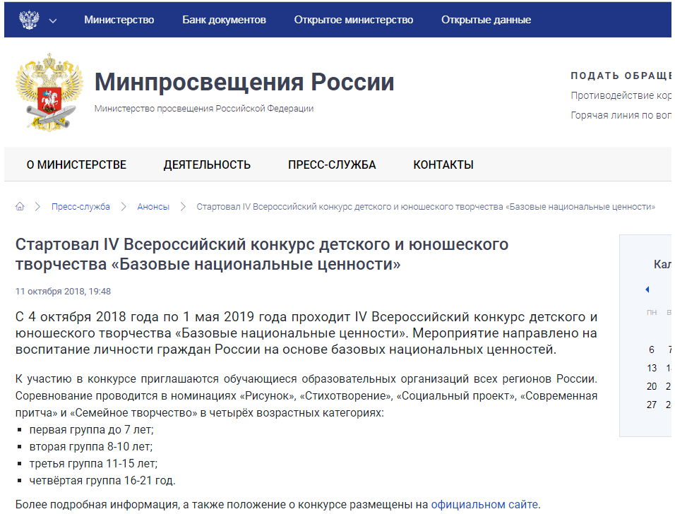Image resolution: width=675 pixels, height=514 pixels.
Task: Go to home via breadcrumb house icon
Action: point(20,207)
